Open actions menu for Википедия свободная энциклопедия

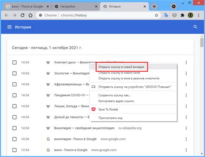click(x=186, y=128)
